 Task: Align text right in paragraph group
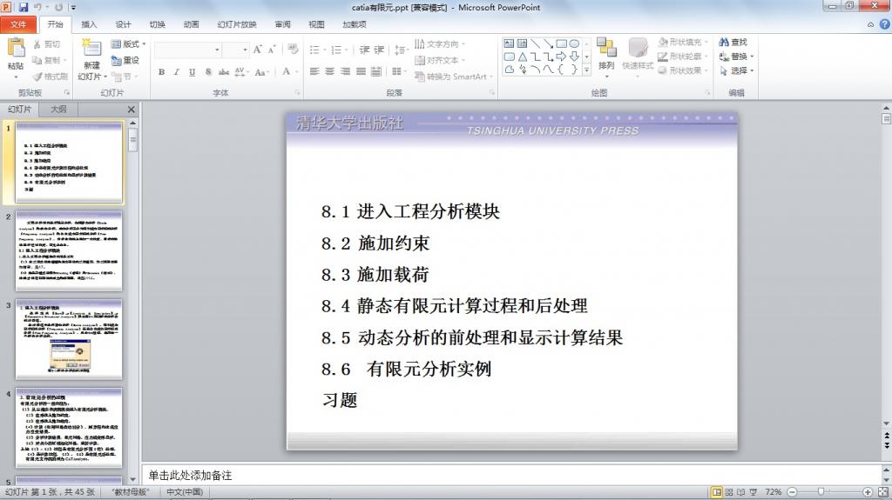pyautogui.click(x=345, y=71)
